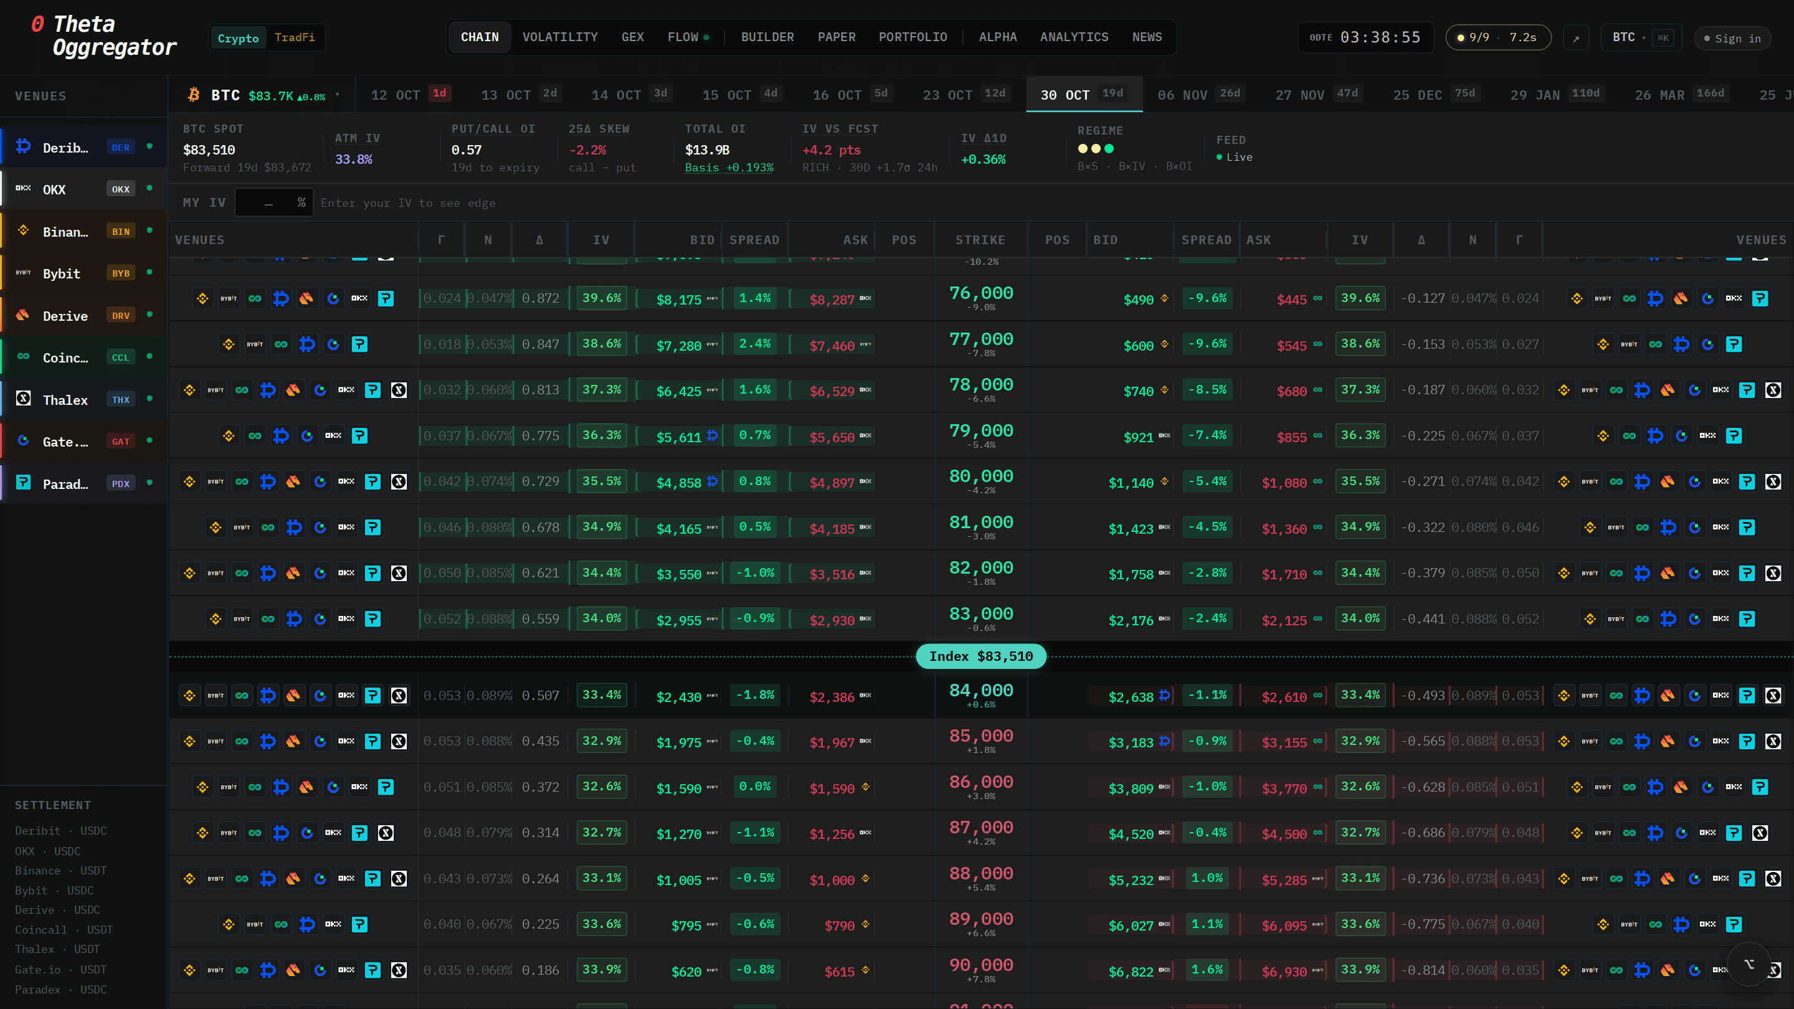
Task: Click the Coincall icon in the 80,000 call-side venues
Action: coord(242,482)
